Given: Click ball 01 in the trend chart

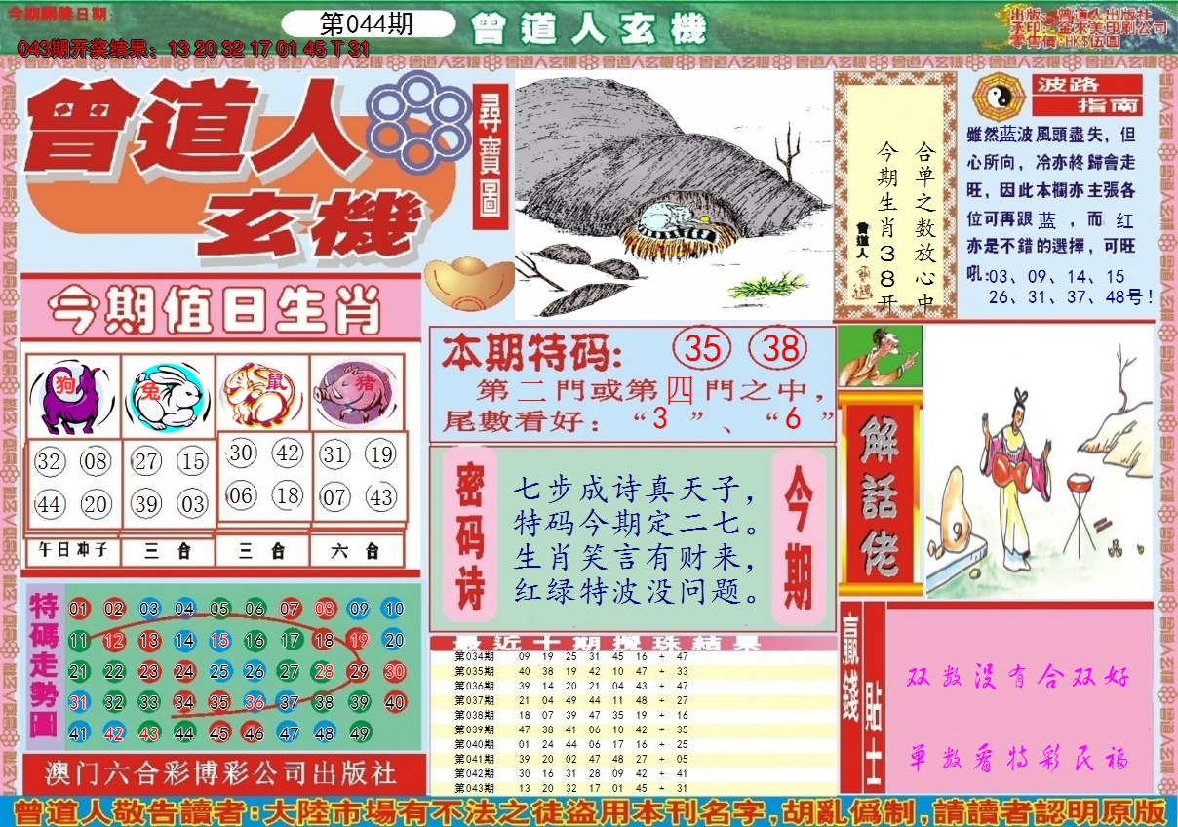Looking at the screenshot, I should pyautogui.click(x=79, y=610).
